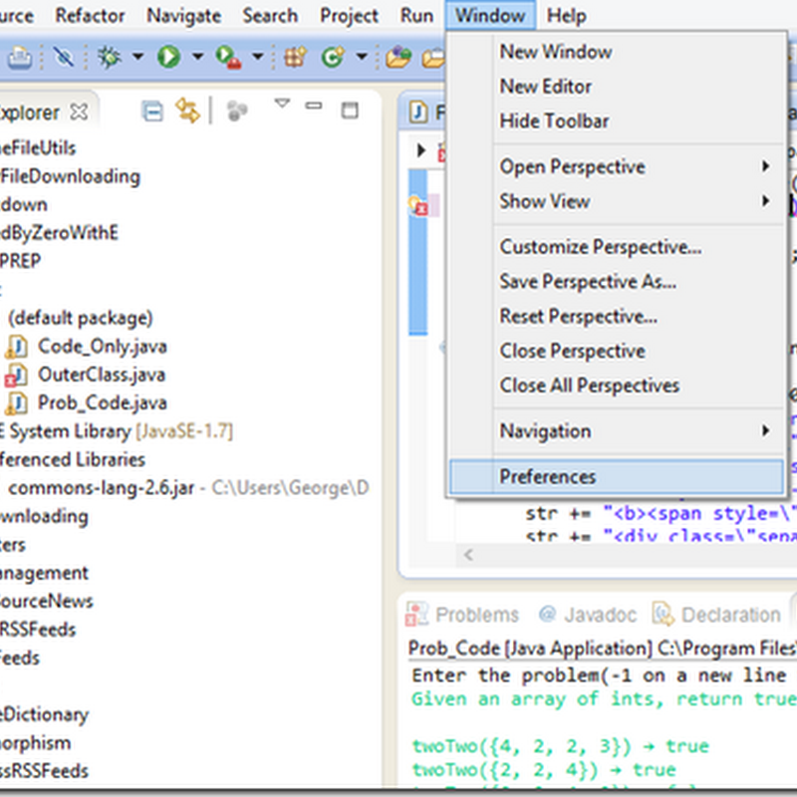This screenshot has width=797, height=797.
Task: Click the Run Last Tool icon with red toolbox
Action: click(x=228, y=57)
